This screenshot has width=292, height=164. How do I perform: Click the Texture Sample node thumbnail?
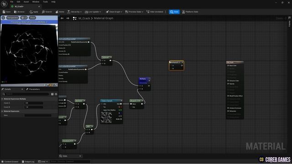[106, 118]
